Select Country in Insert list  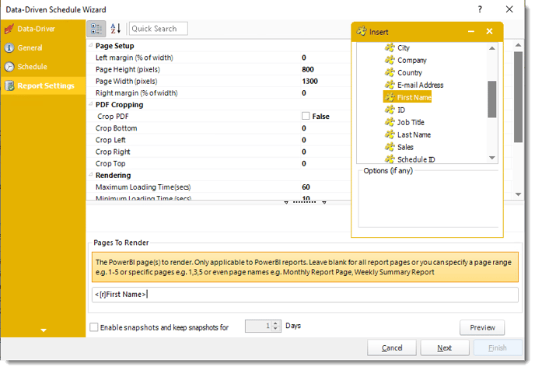(410, 72)
